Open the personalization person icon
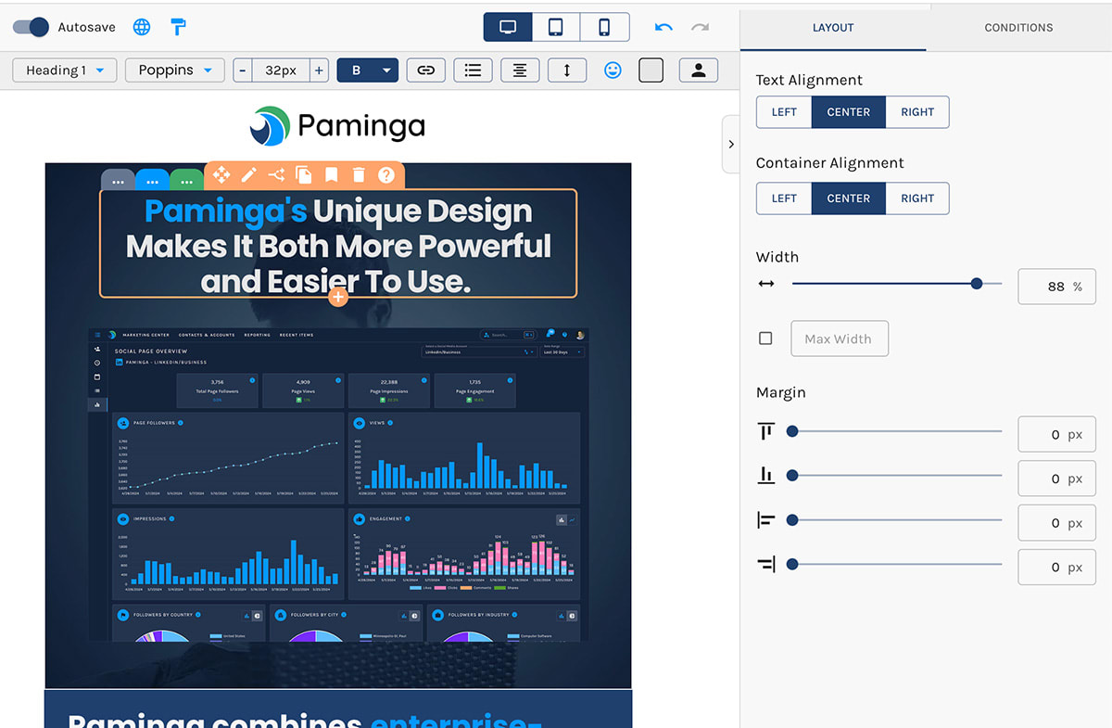The image size is (1112, 728). 699,70
